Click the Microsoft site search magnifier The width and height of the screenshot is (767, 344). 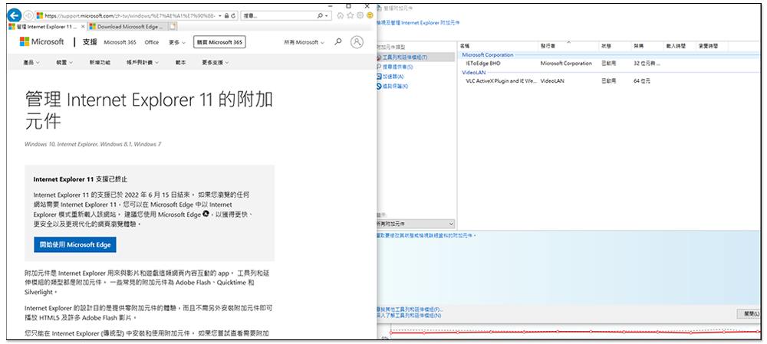pyautogui.click(x=338, y=42)
